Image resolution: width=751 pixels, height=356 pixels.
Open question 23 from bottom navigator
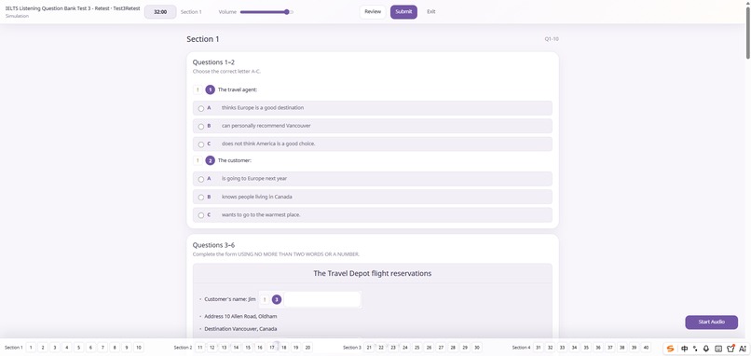393,348
